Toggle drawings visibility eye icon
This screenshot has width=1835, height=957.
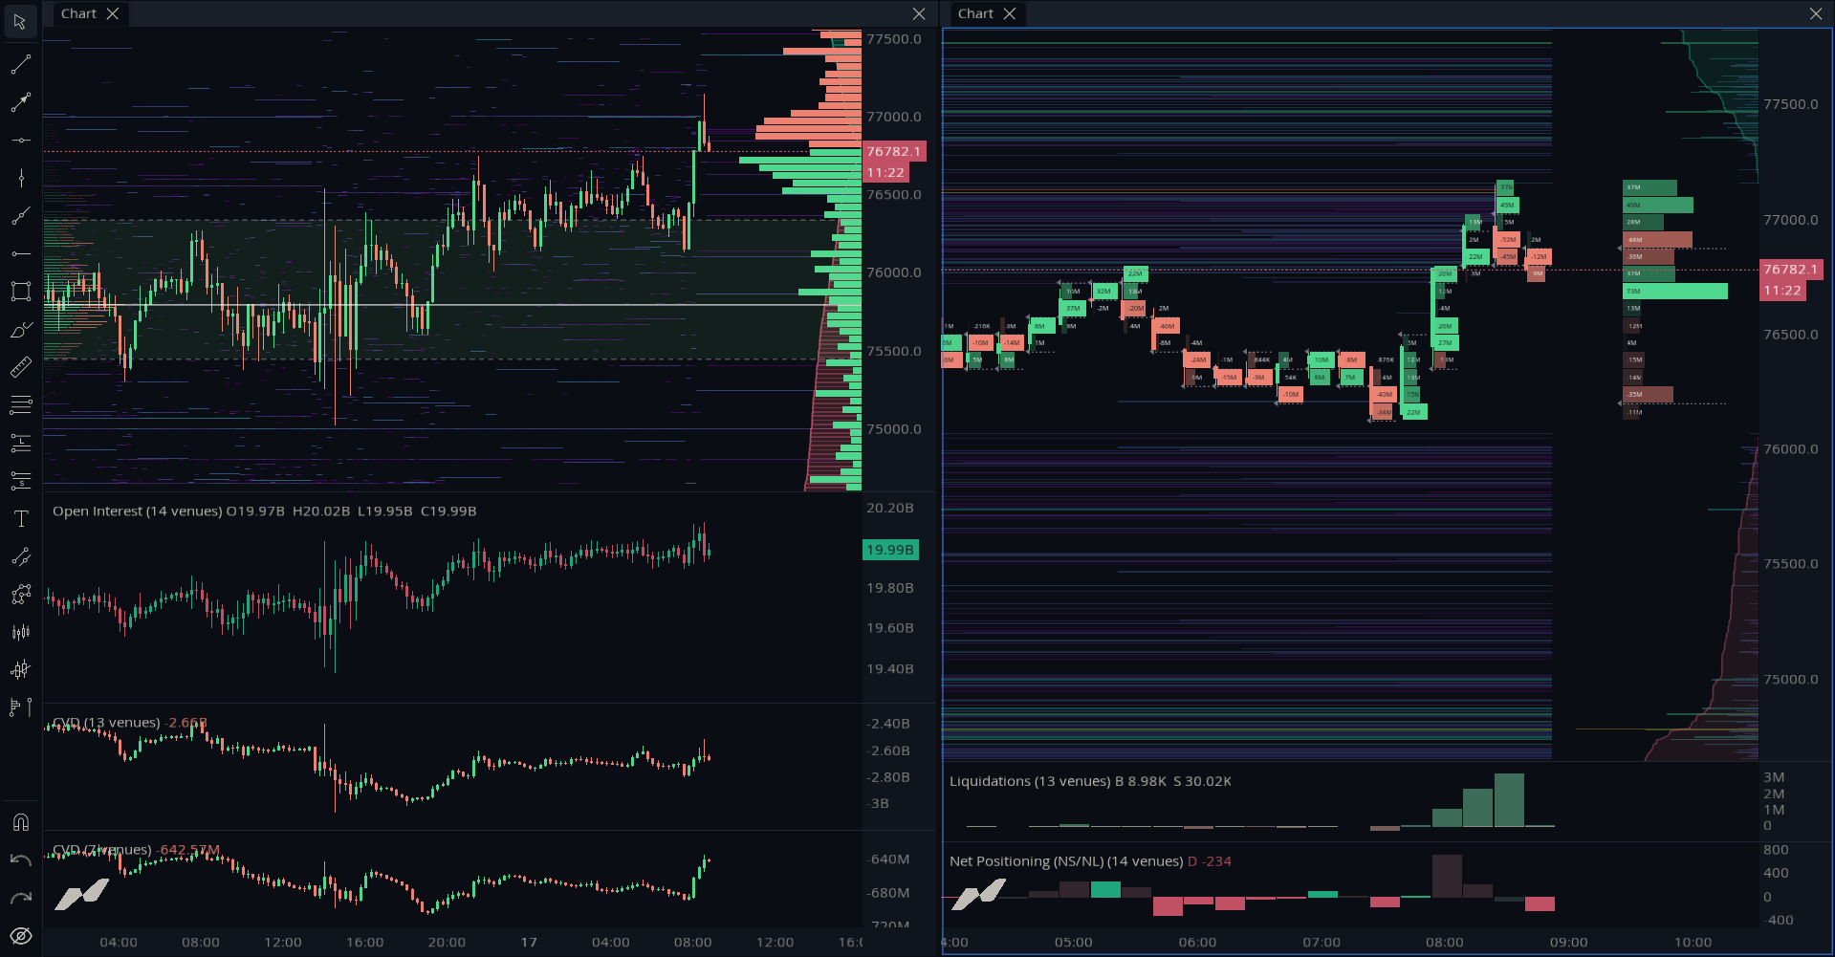click(20, 936)
